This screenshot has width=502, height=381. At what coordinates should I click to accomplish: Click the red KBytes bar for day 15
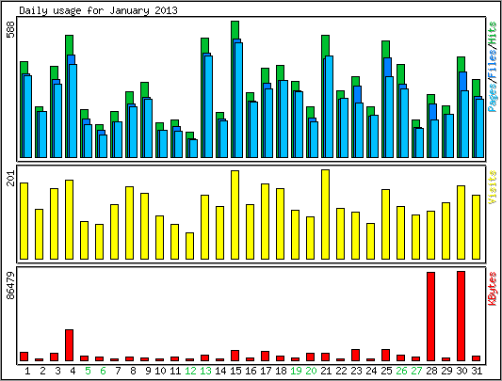point(235,356)
